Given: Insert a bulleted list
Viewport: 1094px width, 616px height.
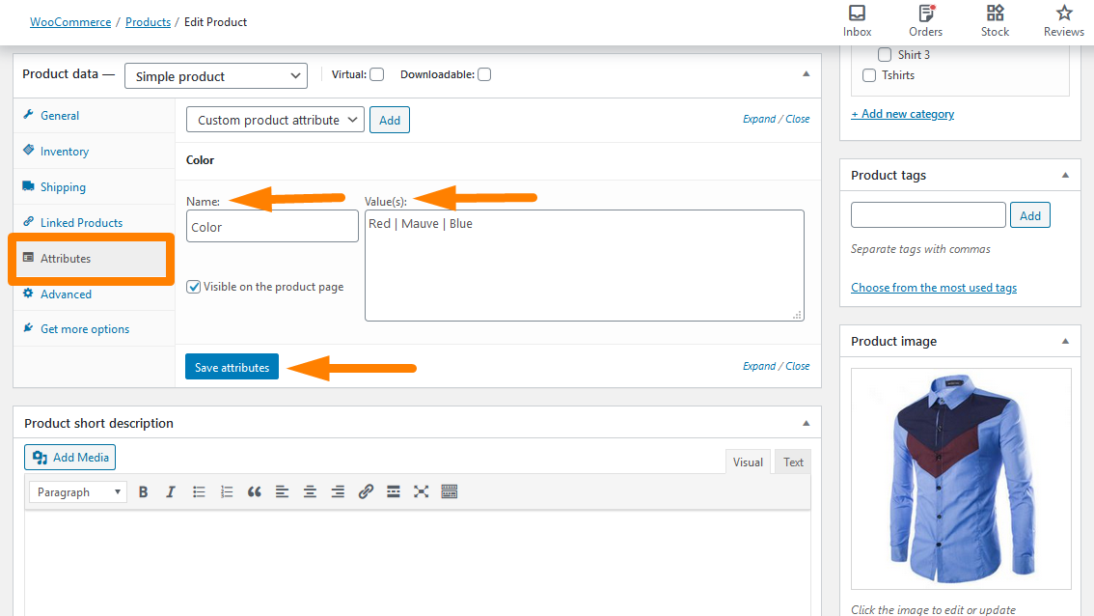Looking at the screenshot, I should tap(199, 491).
